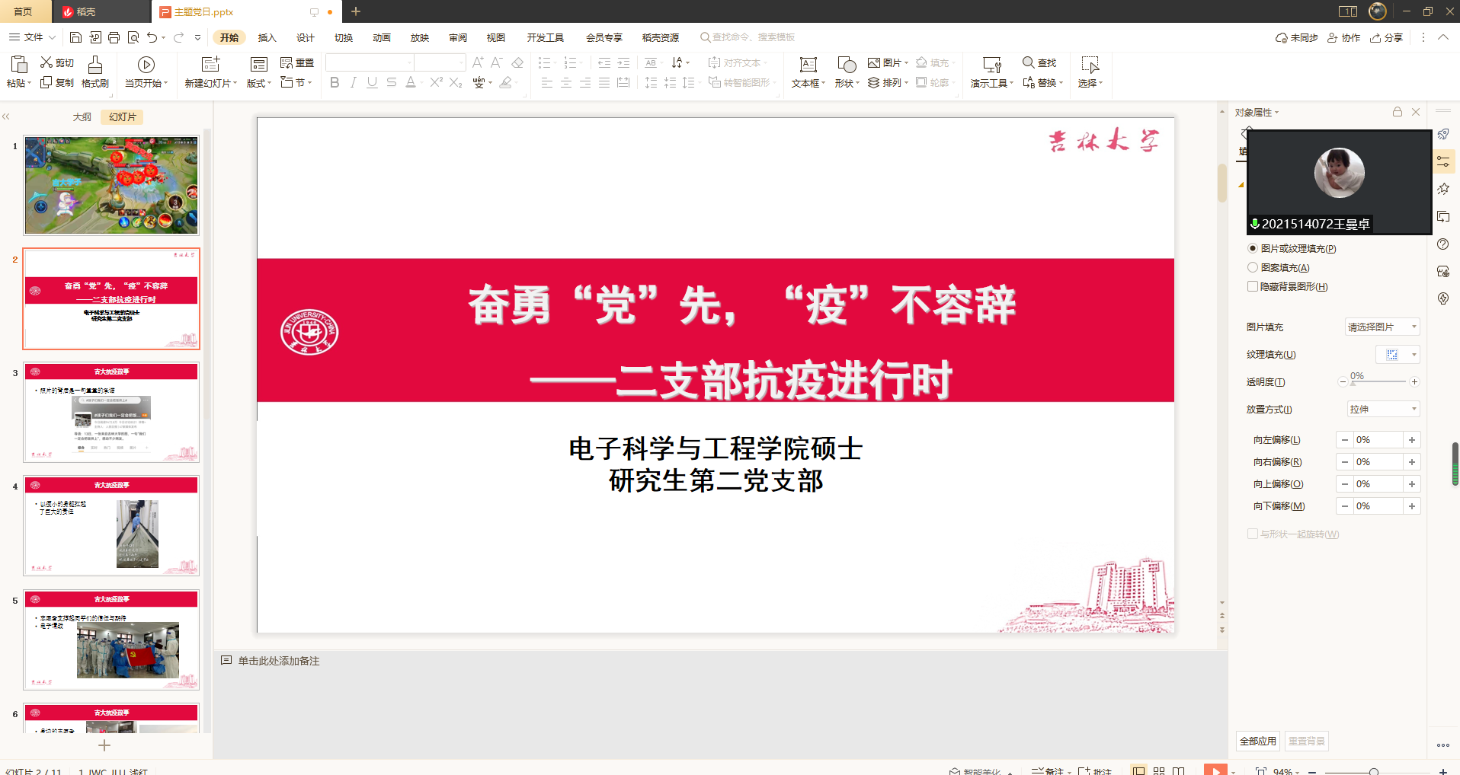Select 图片或纹理填充 radio option
The height and width of the screenshot is (775, 1460).
point(1252,248)
